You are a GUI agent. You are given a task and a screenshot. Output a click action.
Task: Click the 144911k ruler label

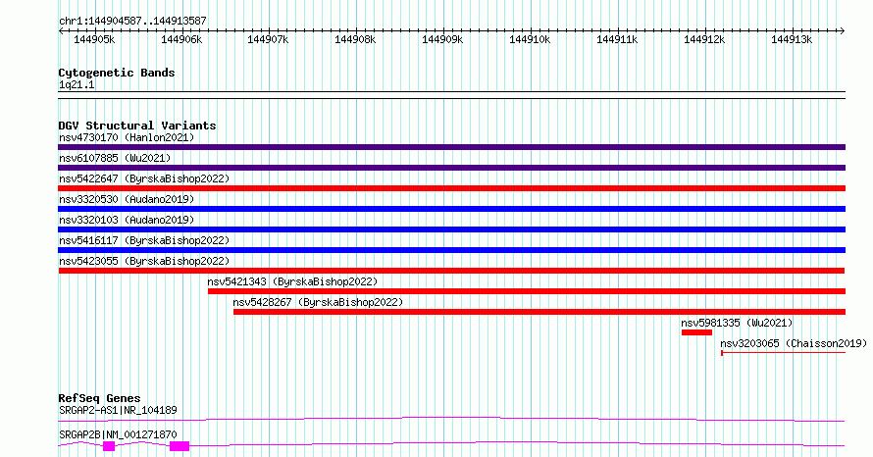click(x=617, y=39)
